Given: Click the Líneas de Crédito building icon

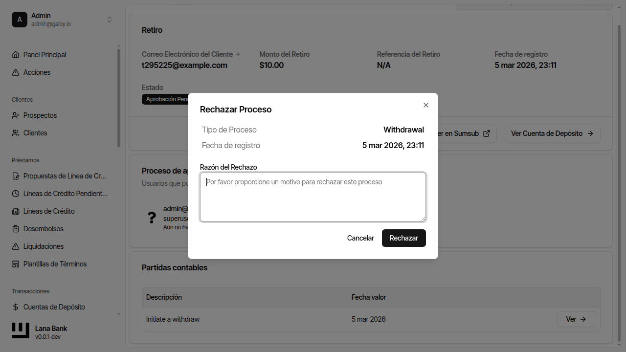Looking at the screenshot, I should [16, 211].
